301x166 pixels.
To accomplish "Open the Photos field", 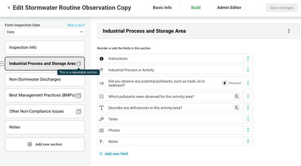I will (x=170, y=130).
